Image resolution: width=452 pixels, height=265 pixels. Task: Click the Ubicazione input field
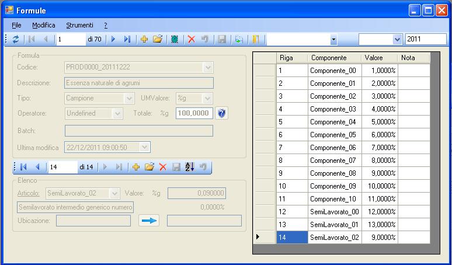tap(93, 221)
